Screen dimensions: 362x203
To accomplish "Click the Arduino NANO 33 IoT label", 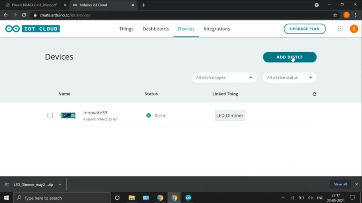I will coord(101,119).
